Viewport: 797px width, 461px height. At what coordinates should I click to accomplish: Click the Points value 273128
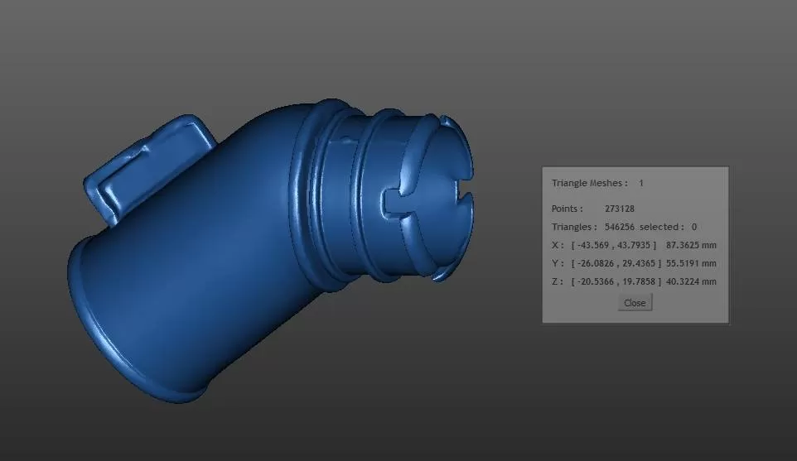click(620, 209)
